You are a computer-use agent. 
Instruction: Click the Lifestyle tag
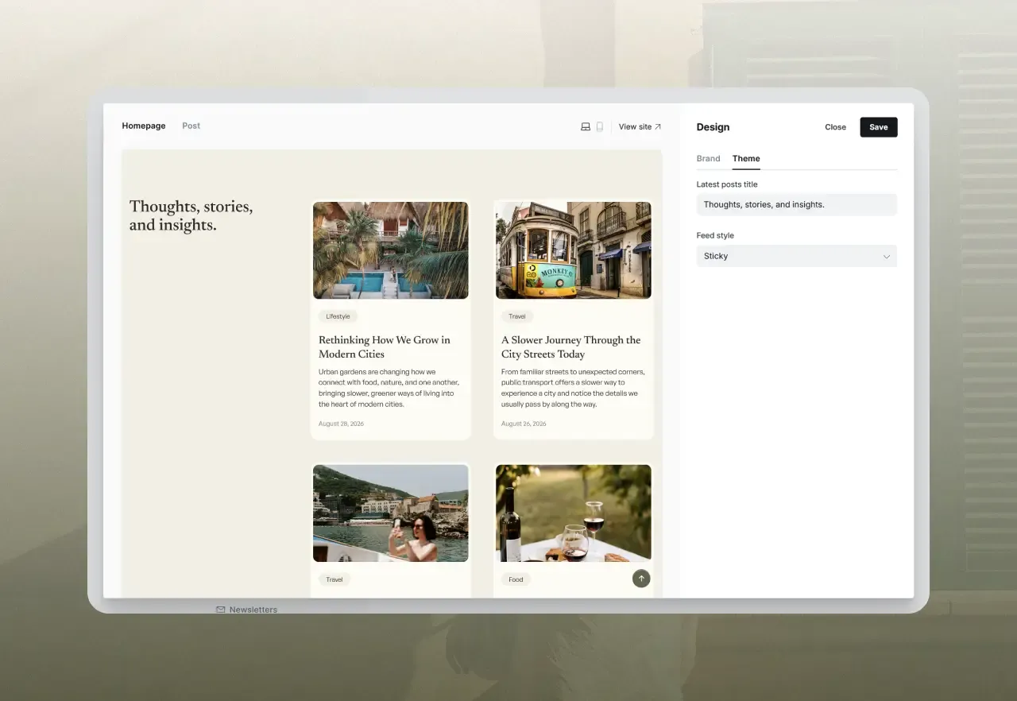coord(338,316)
